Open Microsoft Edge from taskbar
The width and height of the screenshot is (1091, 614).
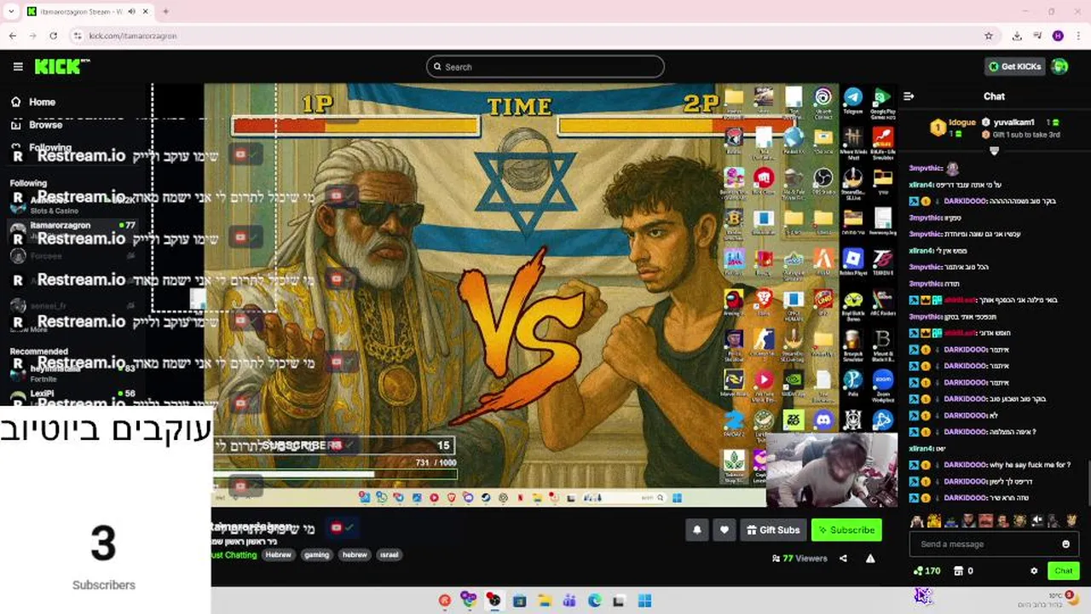pyautogui.click(x=595, y=600)
